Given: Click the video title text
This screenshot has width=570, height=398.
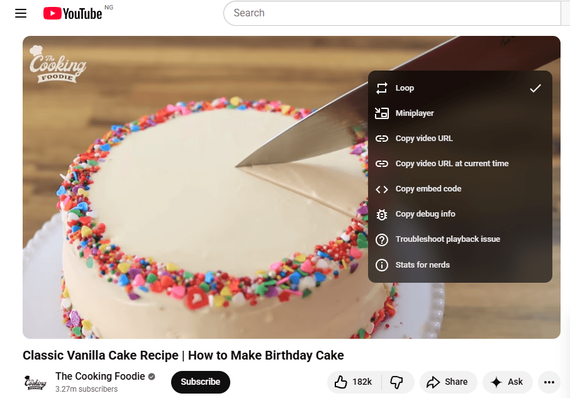Looking at the screenshot, I should click(x=183, y=355).
